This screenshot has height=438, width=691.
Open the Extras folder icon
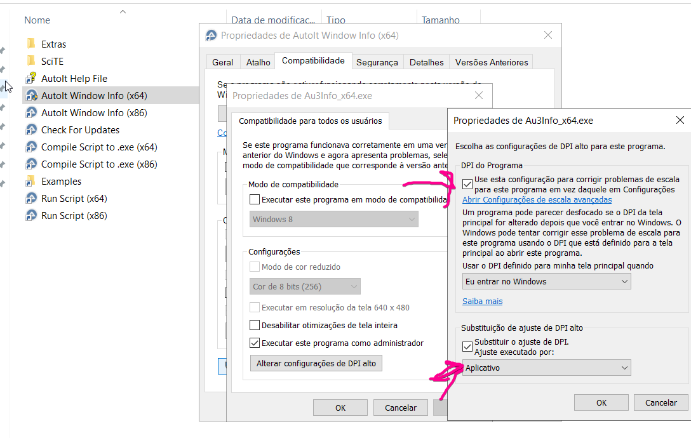click(x=31, y=44)
